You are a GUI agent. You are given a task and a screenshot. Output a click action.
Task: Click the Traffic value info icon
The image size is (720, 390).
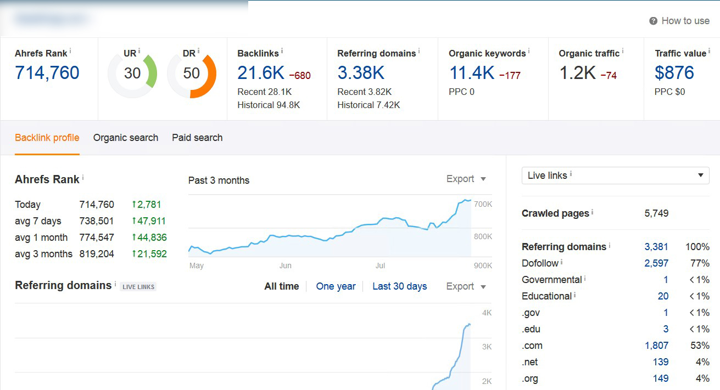click(x=709, y=50)
